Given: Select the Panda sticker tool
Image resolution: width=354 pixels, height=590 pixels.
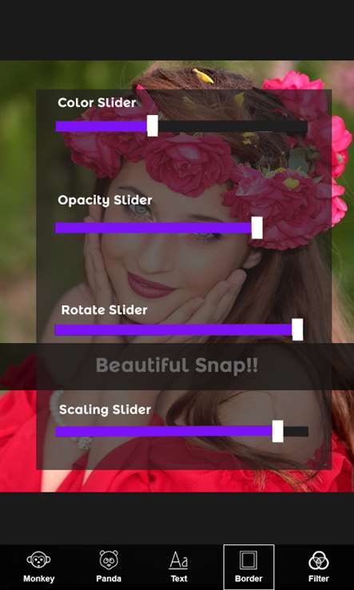Looking at the screenshot, I should [x=109, y=567].
